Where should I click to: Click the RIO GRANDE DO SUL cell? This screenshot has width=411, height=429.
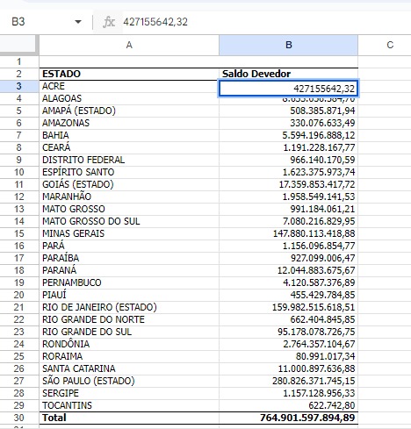click(x=129, y=332)
